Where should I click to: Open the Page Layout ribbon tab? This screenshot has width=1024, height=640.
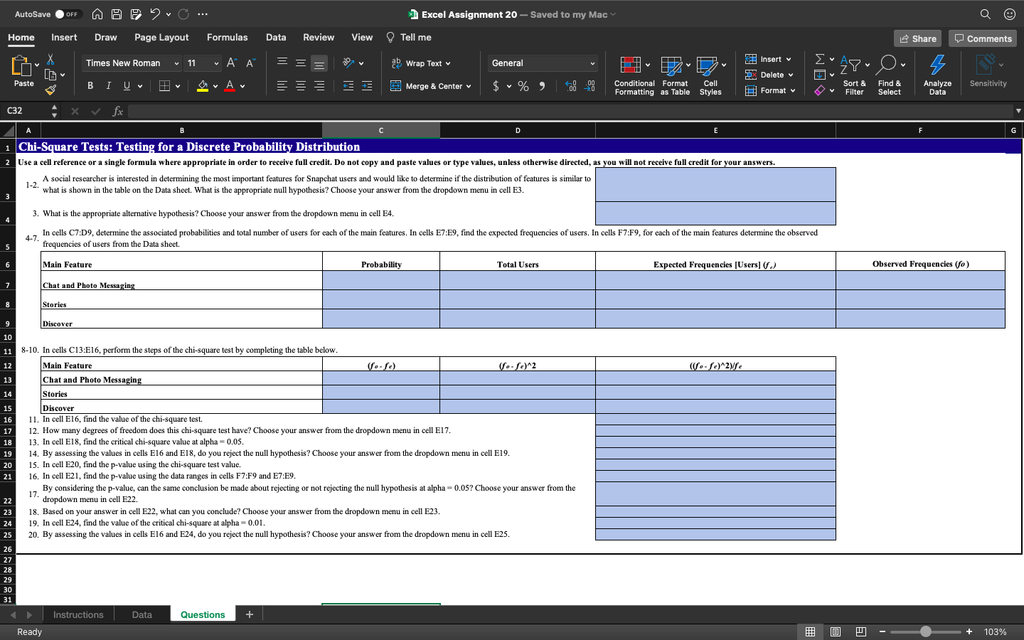coord(161,38)
